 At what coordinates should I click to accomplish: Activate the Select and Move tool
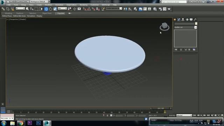46,9
